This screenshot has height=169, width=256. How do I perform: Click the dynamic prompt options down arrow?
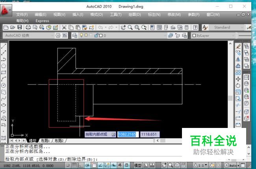pyautogui.click(x=113, y=134)
